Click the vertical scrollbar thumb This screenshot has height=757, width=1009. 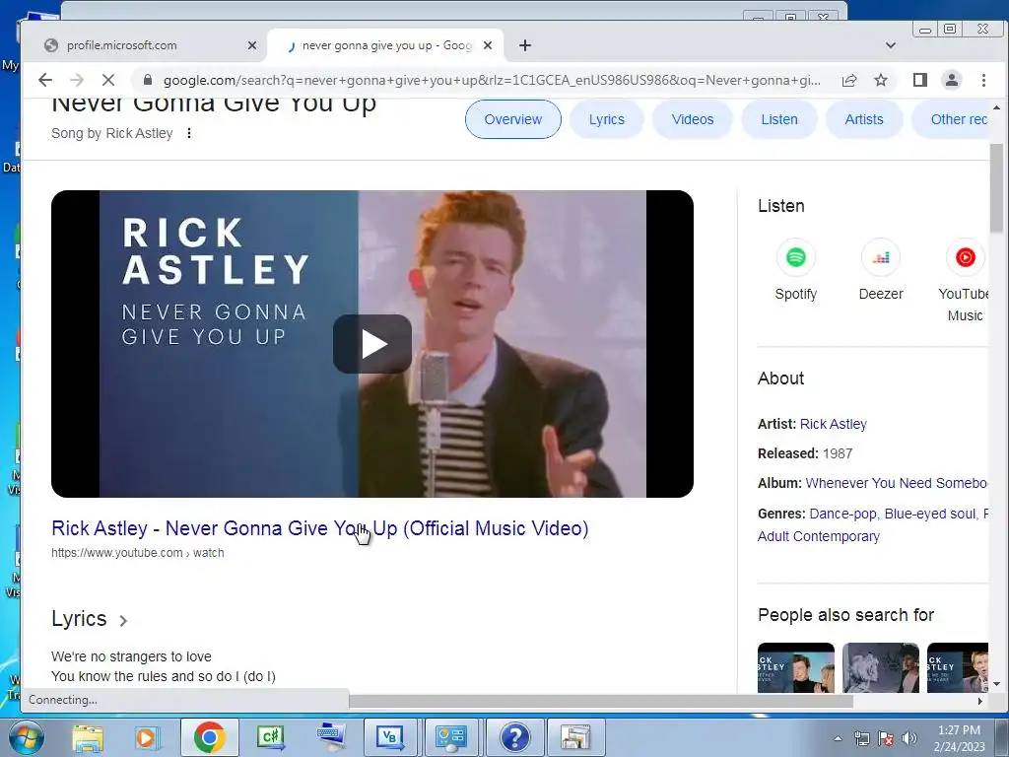click(x=996, y=188)
